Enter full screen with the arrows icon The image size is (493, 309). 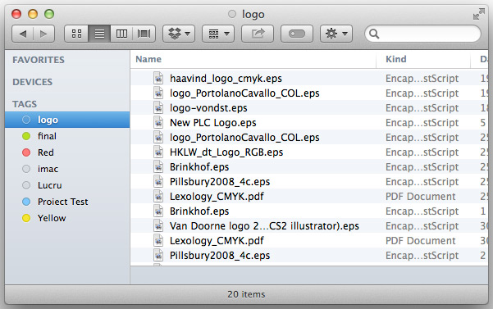478,14
